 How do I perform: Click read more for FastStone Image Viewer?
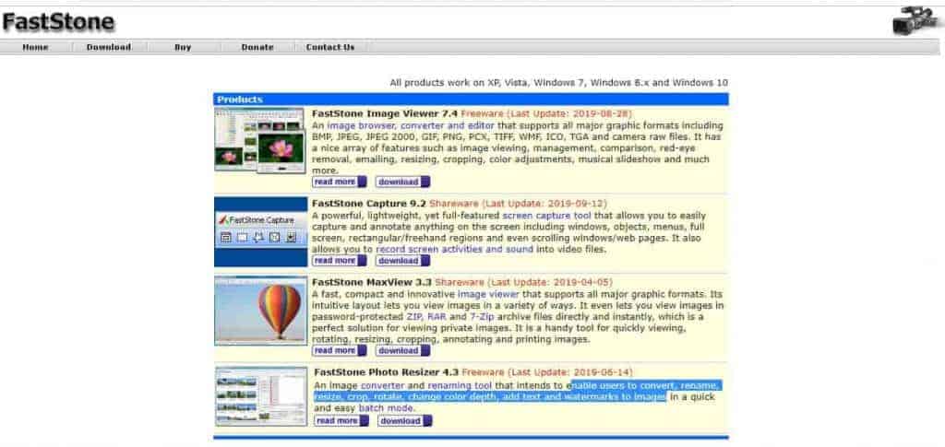340,182
